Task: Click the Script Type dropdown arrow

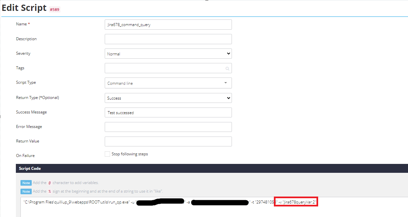Action: pyautogui.click(x=226, y=83)
